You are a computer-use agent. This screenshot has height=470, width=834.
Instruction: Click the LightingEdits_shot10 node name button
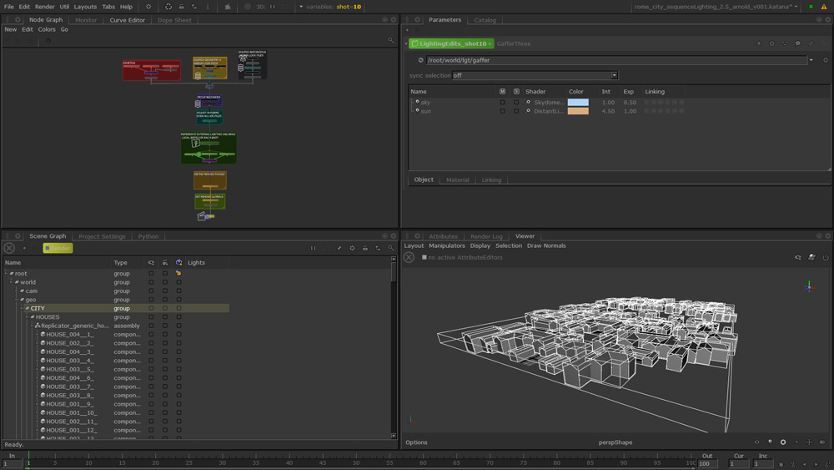pos(452,43)
